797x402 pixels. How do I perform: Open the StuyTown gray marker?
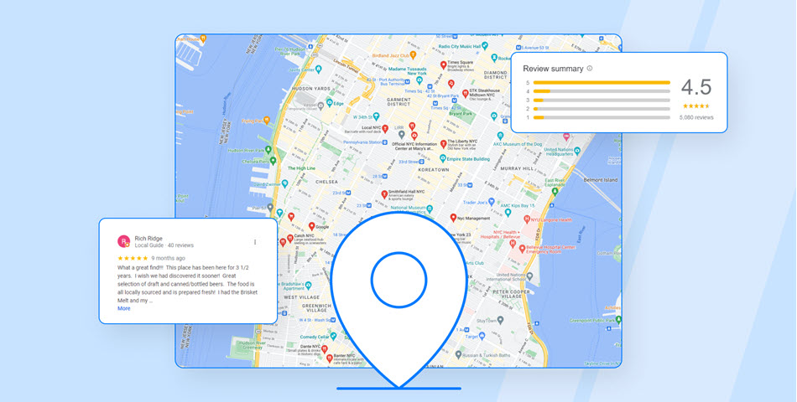tap(500, 320)
